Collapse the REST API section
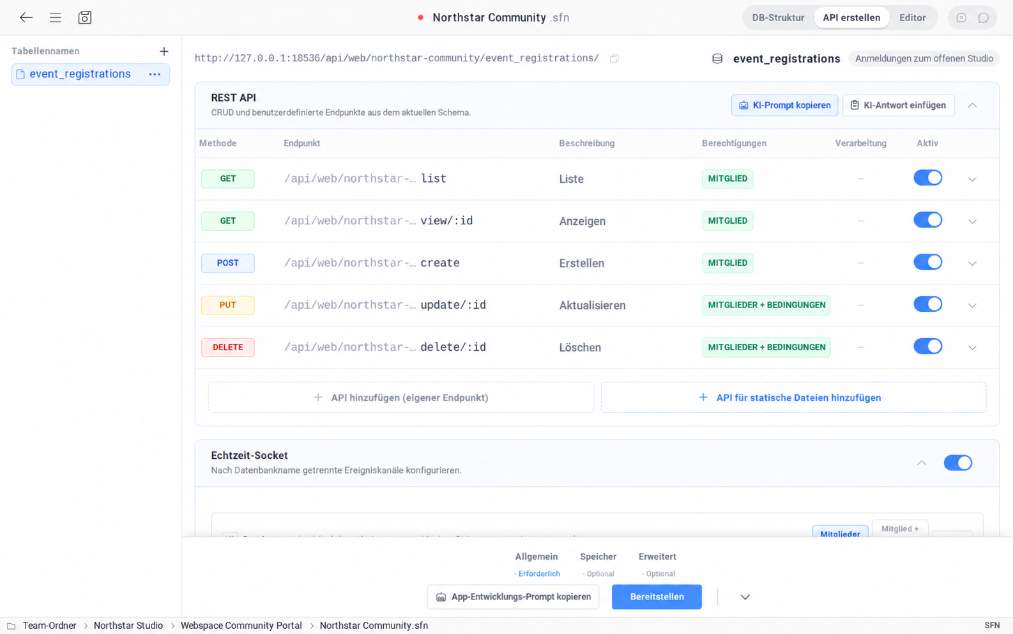Screen dimensions: 1013x634 972,105
